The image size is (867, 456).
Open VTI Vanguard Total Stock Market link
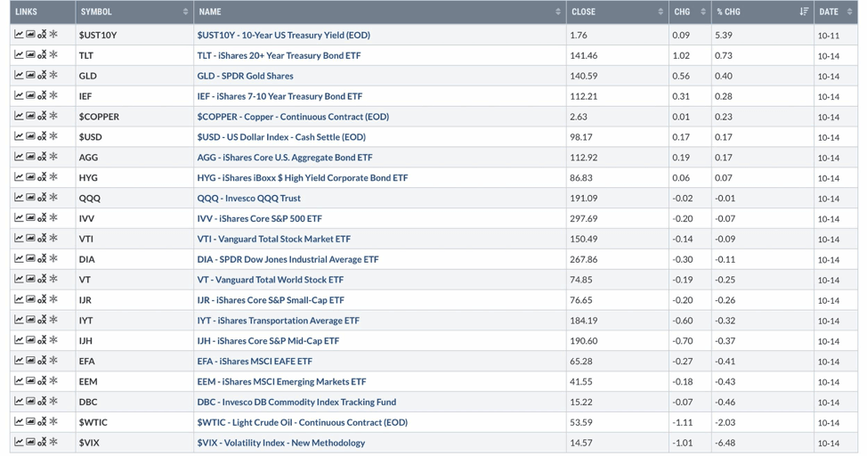pyautogui.click(x=273, y=239)
